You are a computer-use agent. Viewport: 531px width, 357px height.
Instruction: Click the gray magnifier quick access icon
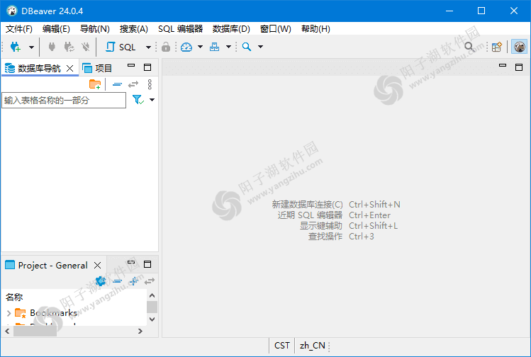[469, 47]
